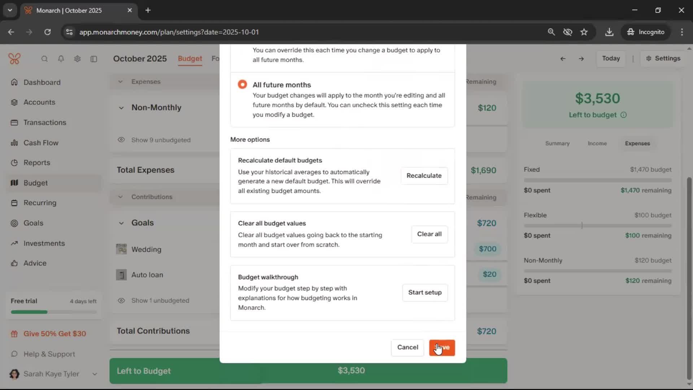
Task: Open Cash Flow in sidebar
Action: coord(41,143)
